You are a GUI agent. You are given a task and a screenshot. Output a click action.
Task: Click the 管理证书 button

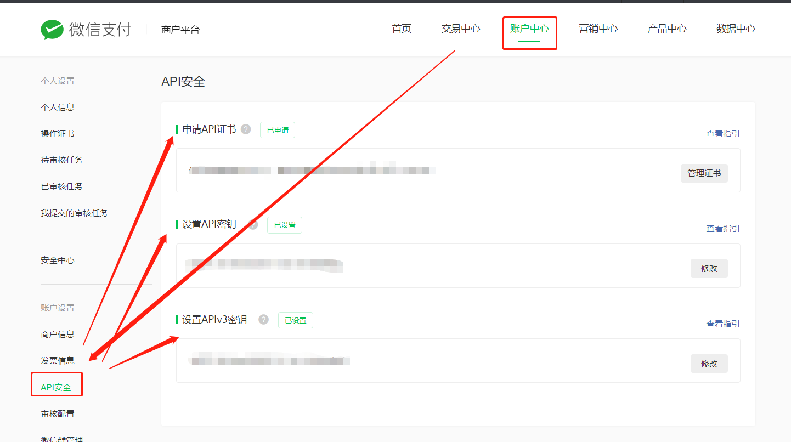tap(704, 173)
